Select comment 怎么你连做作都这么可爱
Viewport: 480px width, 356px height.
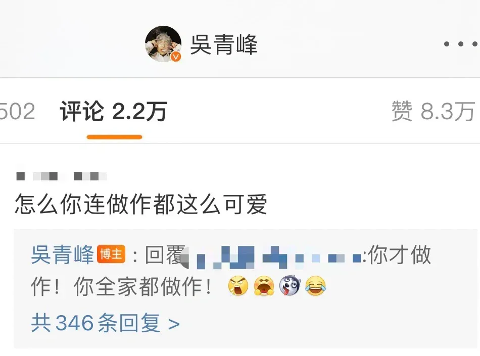point(141,205)
